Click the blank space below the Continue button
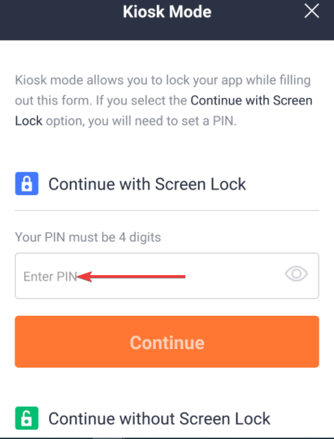The image size is (334, 439). click(x=167, y=386)
